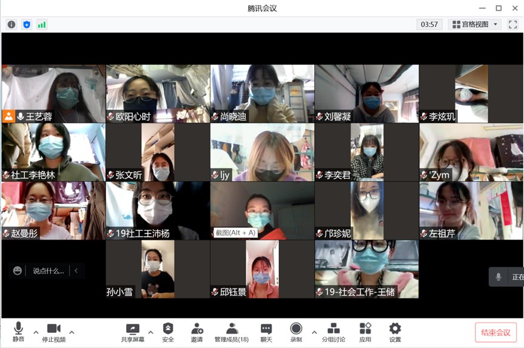Select 王艺蓉's video thumbnail

point(53,94)
